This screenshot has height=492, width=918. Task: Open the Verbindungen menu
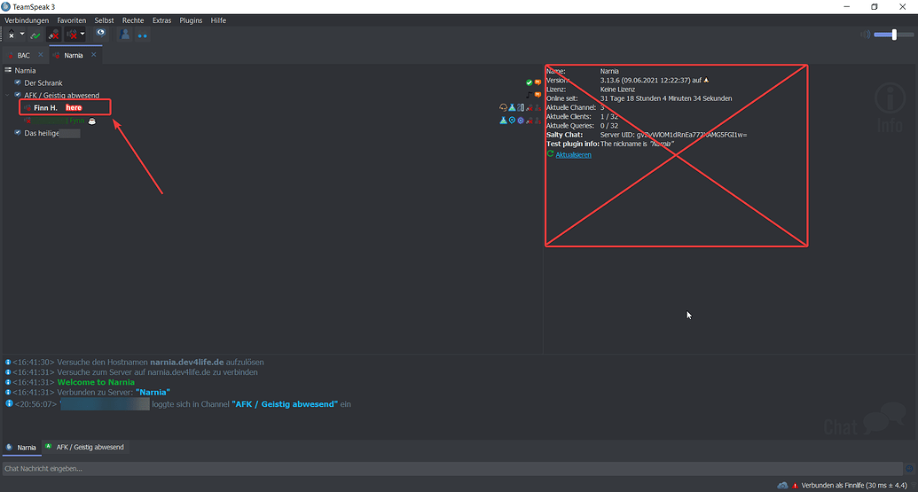[27, 20]
